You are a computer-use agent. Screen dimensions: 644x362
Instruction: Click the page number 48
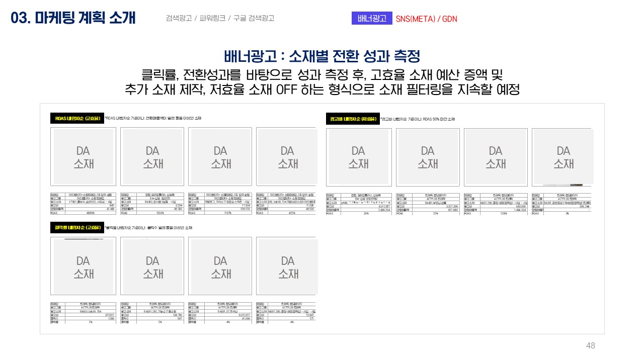coord(591,345)
